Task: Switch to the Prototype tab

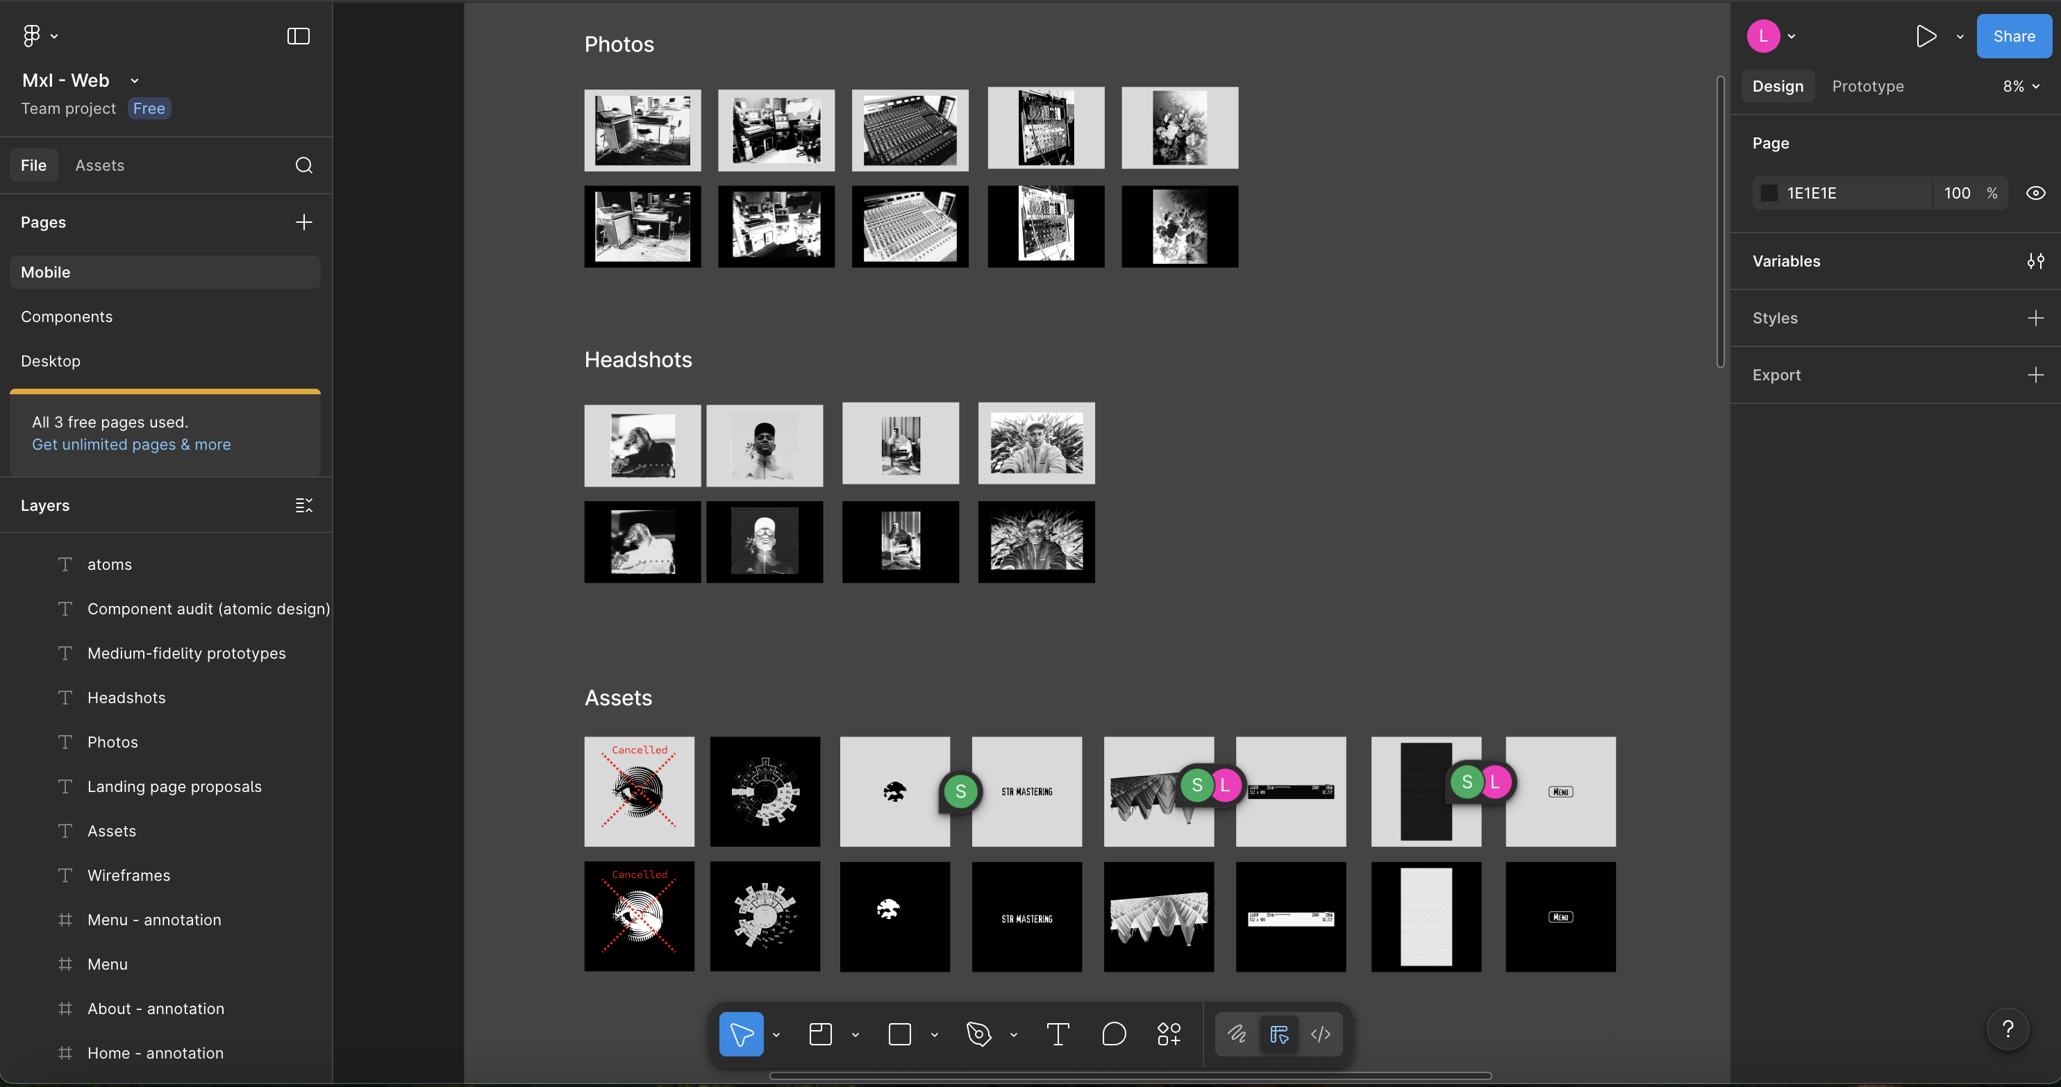Action: pyautogui.click(x=1867, y=86)
